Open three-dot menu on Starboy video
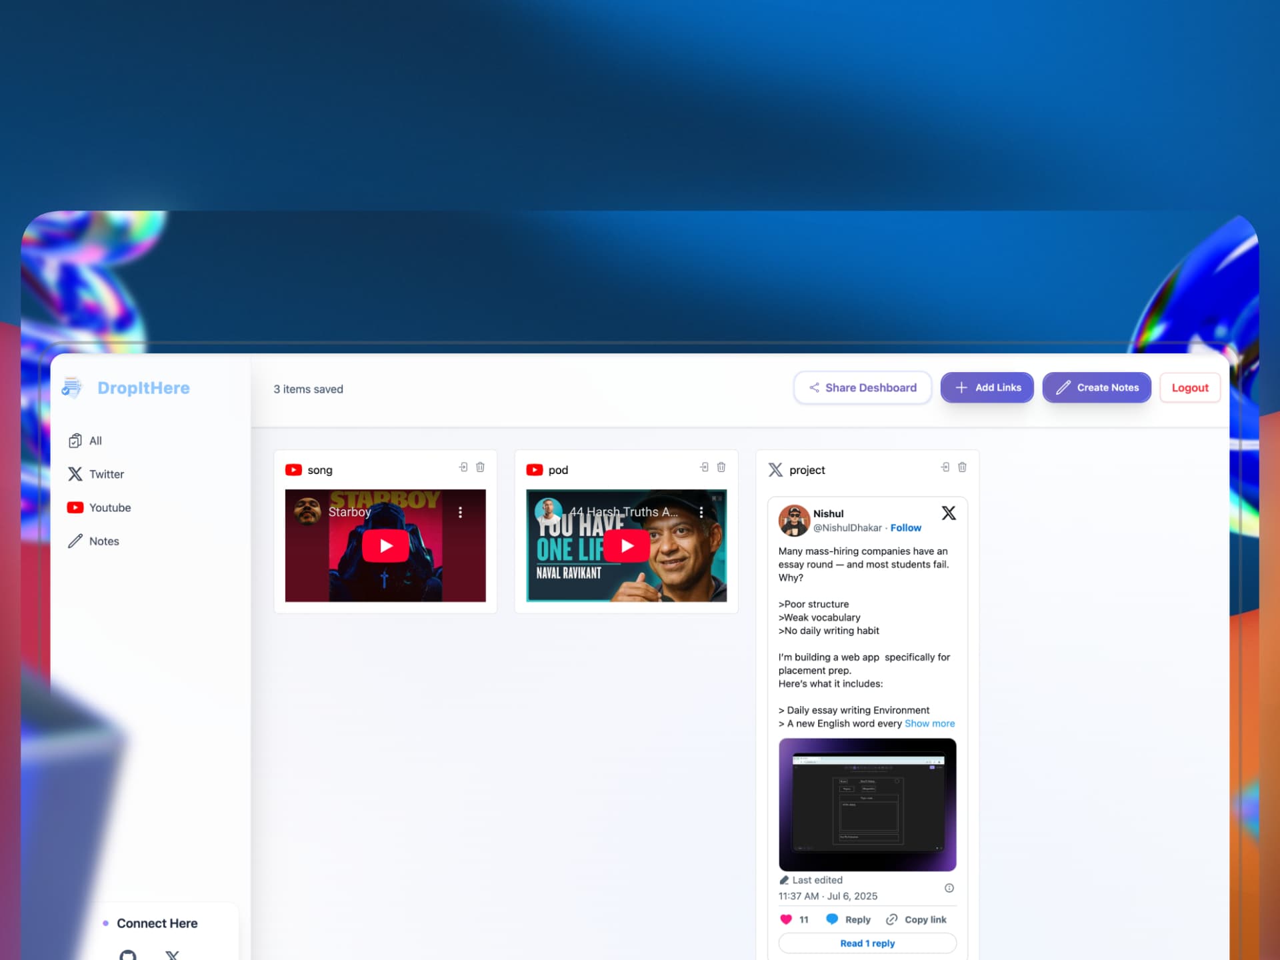The width and height of the screenshot is (1280, 960). (x=460, y=512)
